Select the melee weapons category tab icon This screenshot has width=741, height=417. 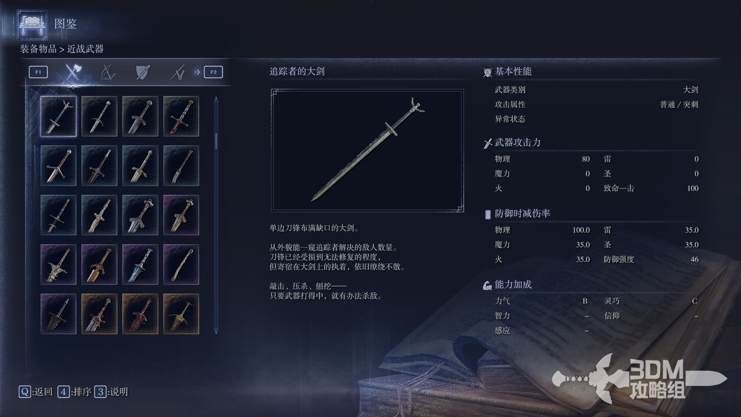(73, 72)
